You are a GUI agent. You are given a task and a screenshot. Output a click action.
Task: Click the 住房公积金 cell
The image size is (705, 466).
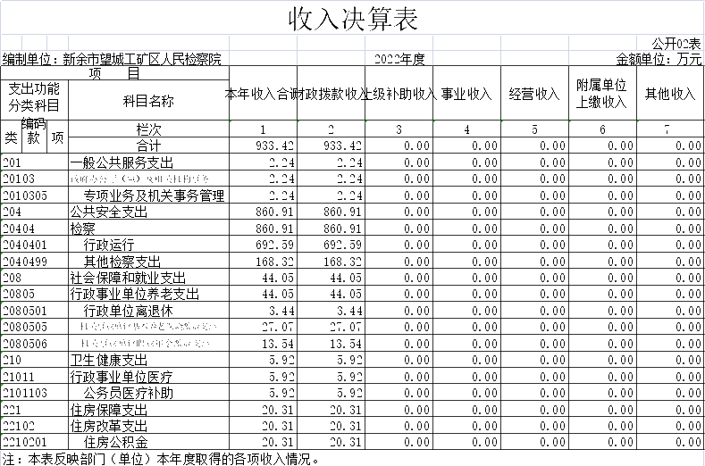coord(148,442)
